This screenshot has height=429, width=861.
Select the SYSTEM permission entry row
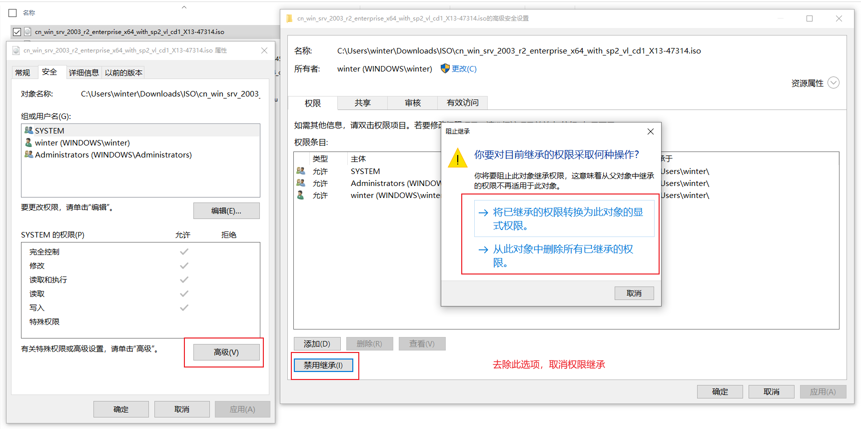tap(368, 171)
